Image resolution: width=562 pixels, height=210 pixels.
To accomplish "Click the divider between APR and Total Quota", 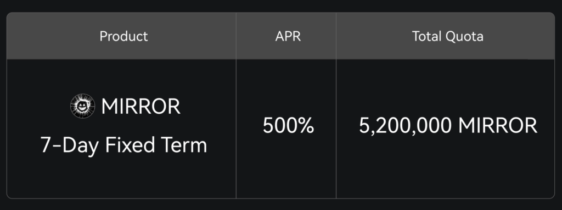I will pos(336,106).
